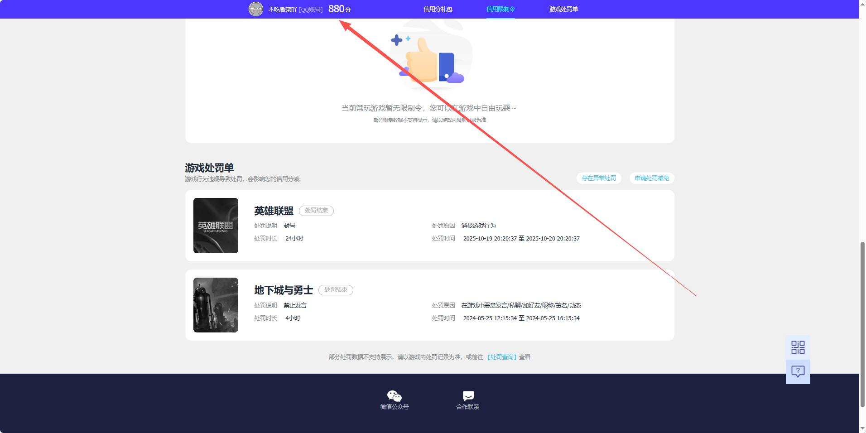Click the 地下城与勇士 title text
This screenshot has width=866, height=433.
click(284, 290)
